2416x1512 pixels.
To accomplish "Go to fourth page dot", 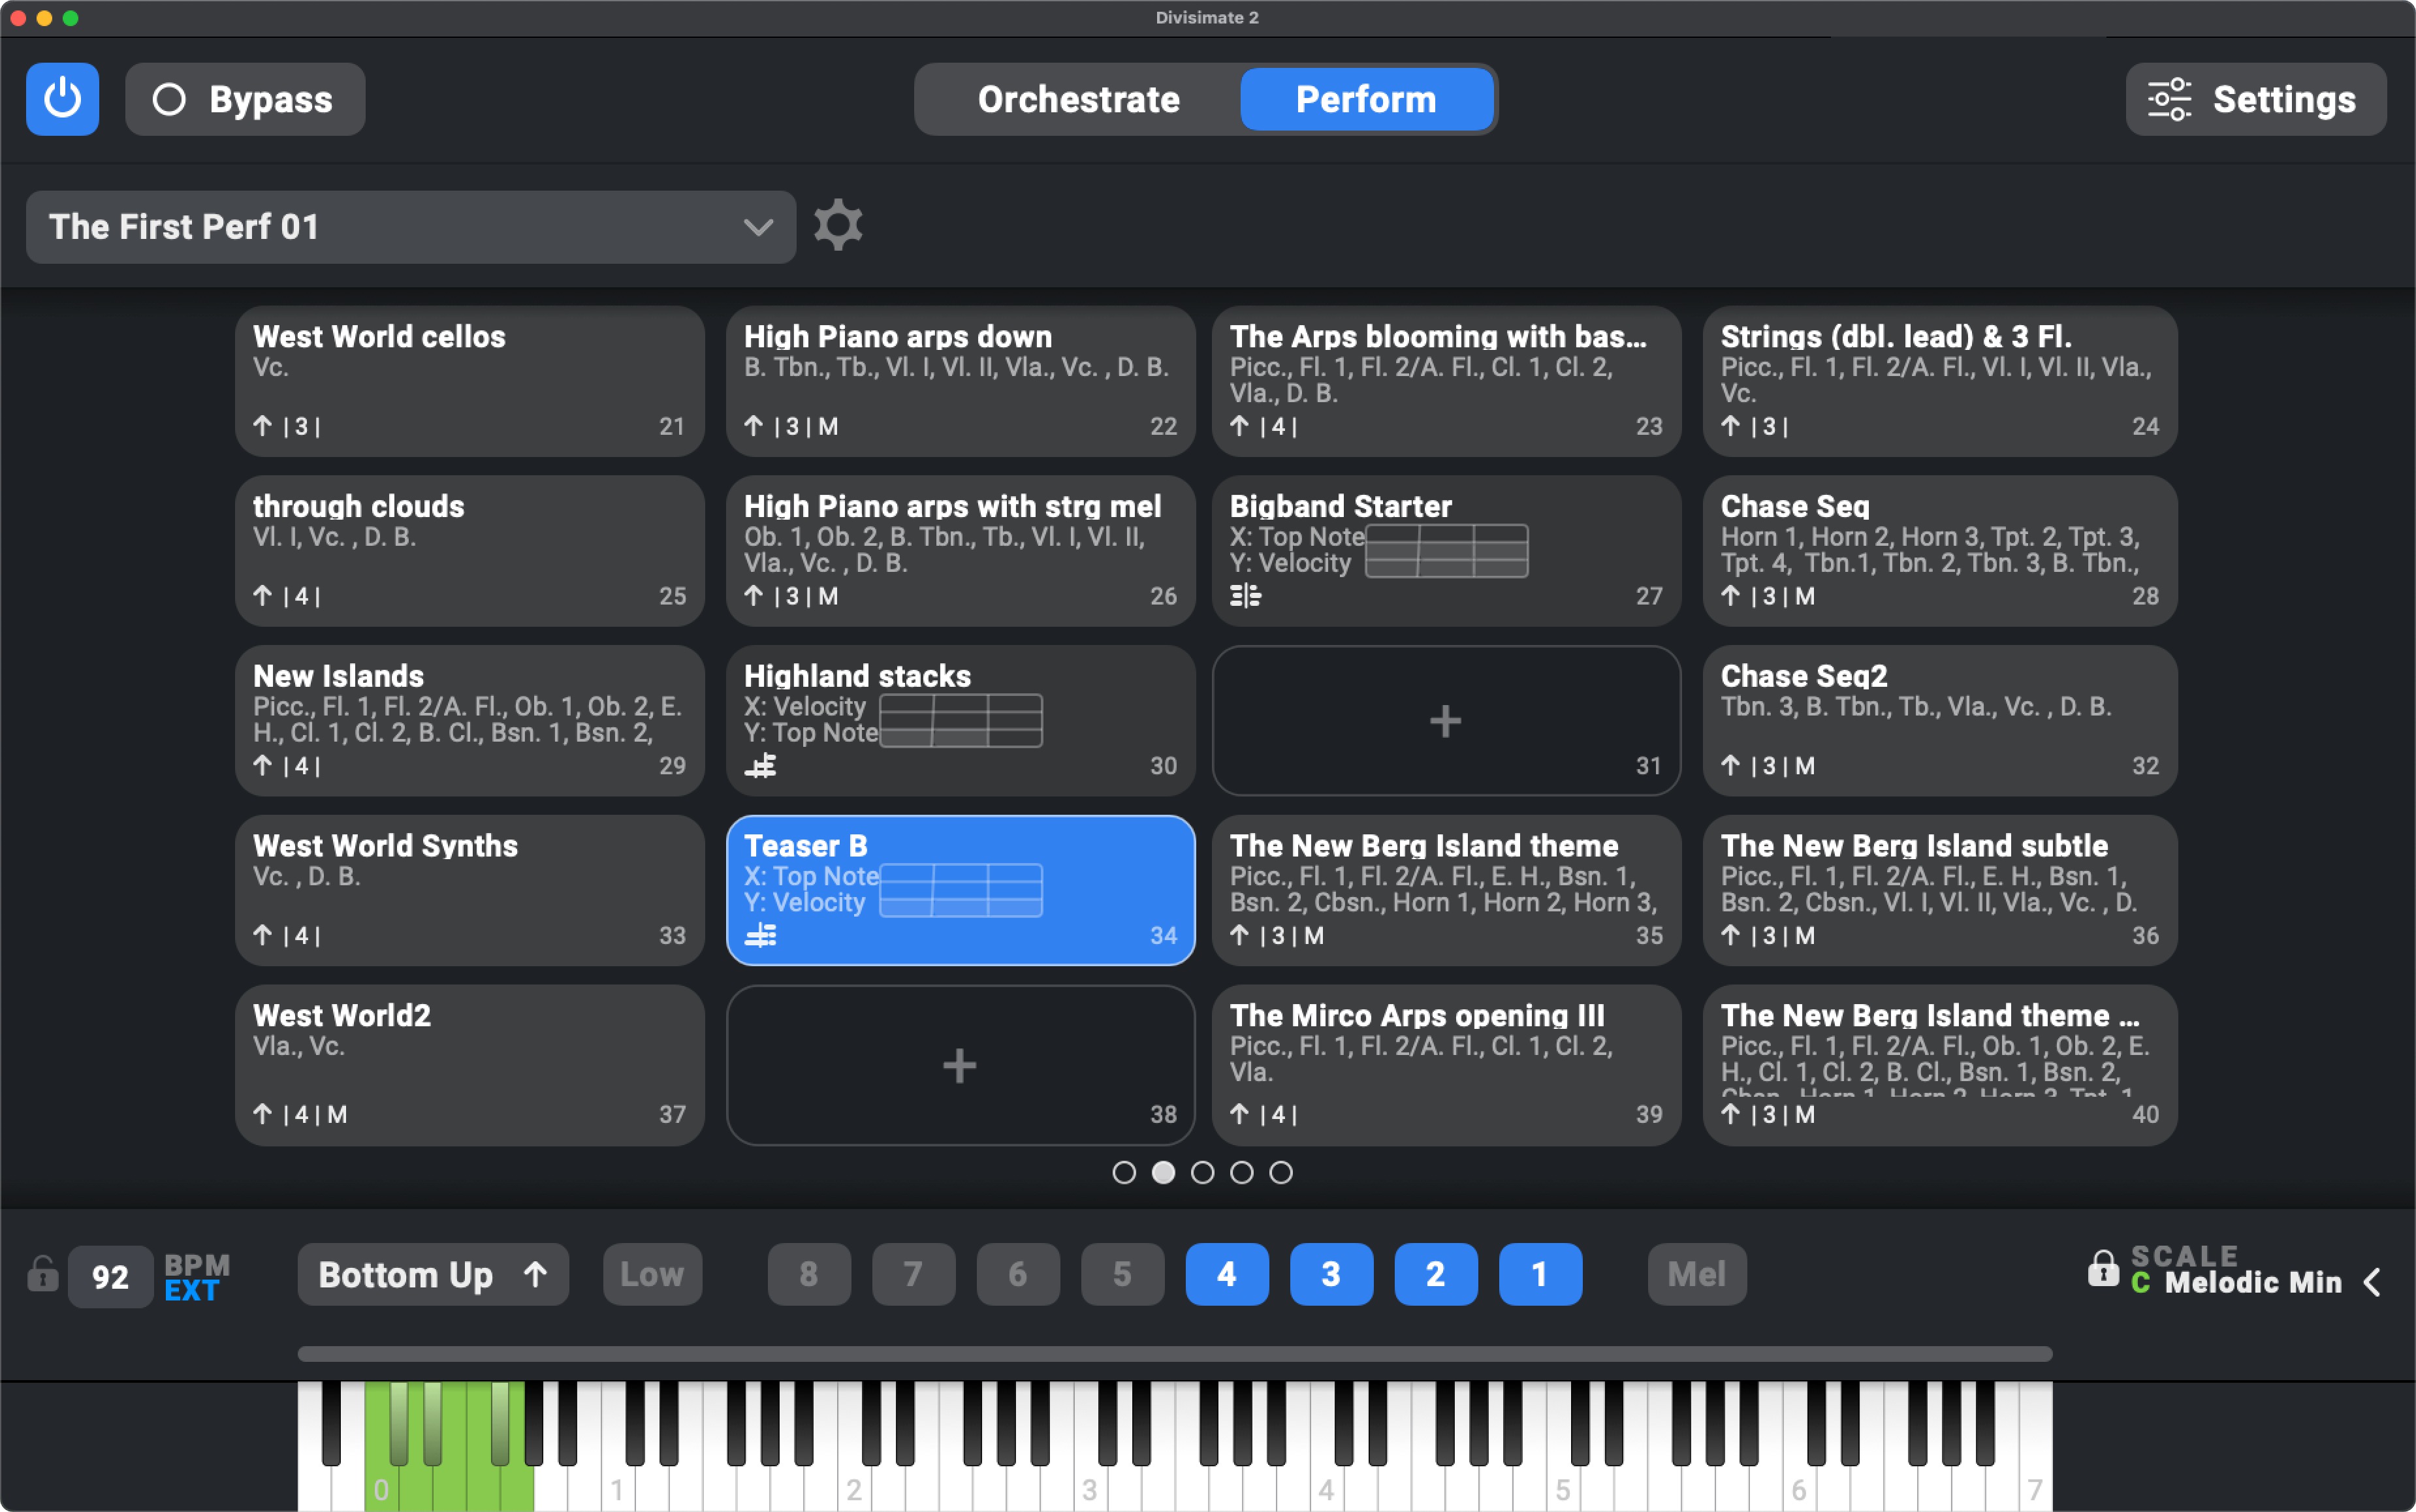I will tap(1241, 1172).
